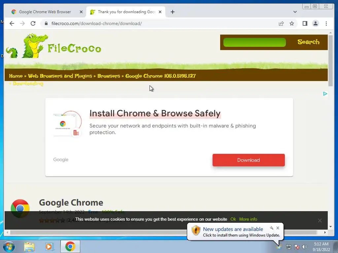Image resolution: width=338 pixels, height=253 pixels.
Task: Click the Search button
Action: pyautogui.click(x=308, y=42)
